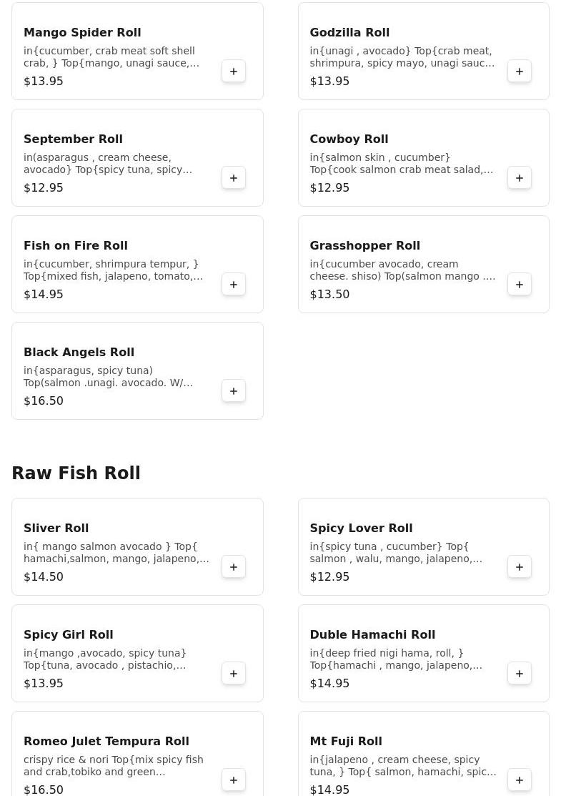Click plus icon for Sliver Roll
The width and height of the screenshot is (561, 796).
(234, 567)
